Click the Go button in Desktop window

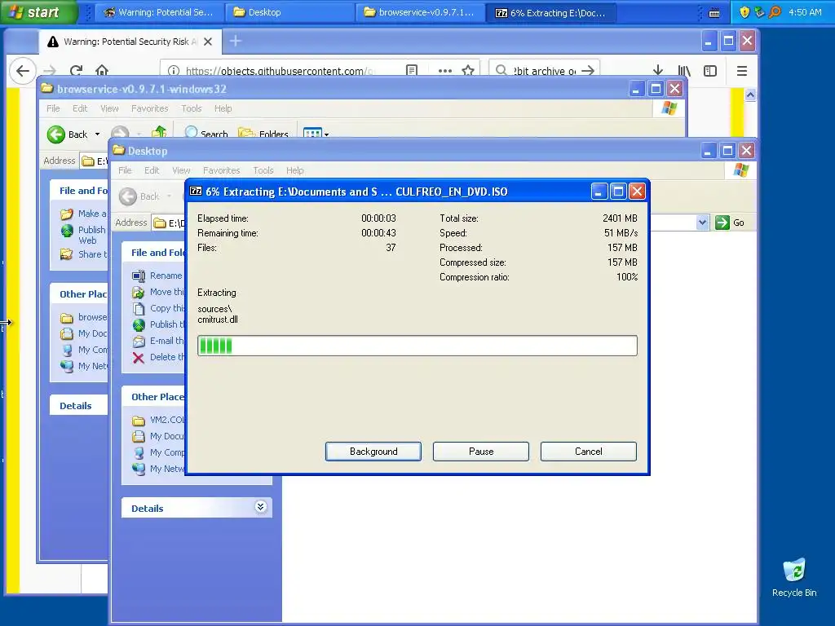point(730,223)
